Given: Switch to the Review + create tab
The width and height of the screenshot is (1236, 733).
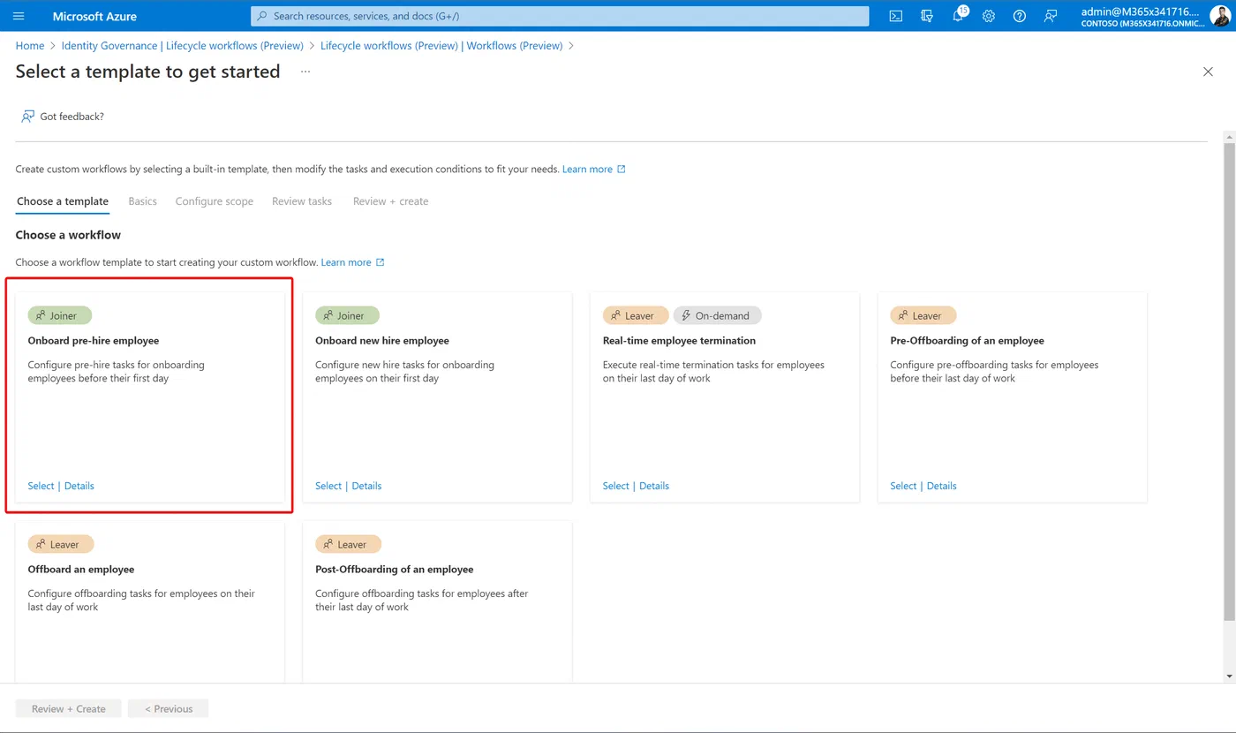Looking at the screenshot, I should pyautogui.click(x=391, y=201).
